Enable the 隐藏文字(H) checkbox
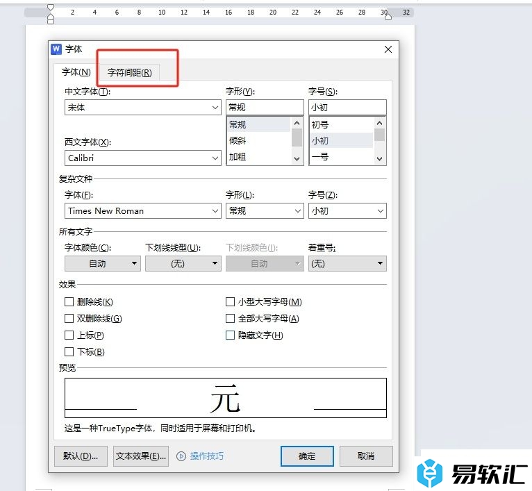The height and width of the screenshot is (491, 532). 230,335
